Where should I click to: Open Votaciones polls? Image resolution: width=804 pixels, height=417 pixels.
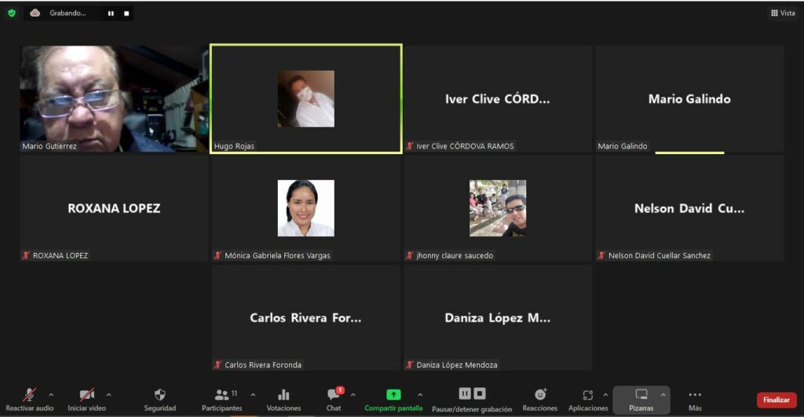pyautogui.click(x=283, y=400)
